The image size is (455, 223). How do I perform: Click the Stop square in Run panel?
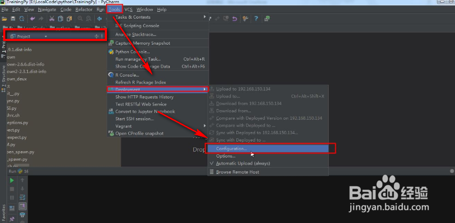click(12, 189)
